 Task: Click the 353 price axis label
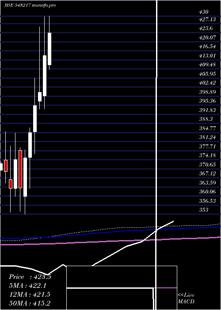(x=203, y=210)
